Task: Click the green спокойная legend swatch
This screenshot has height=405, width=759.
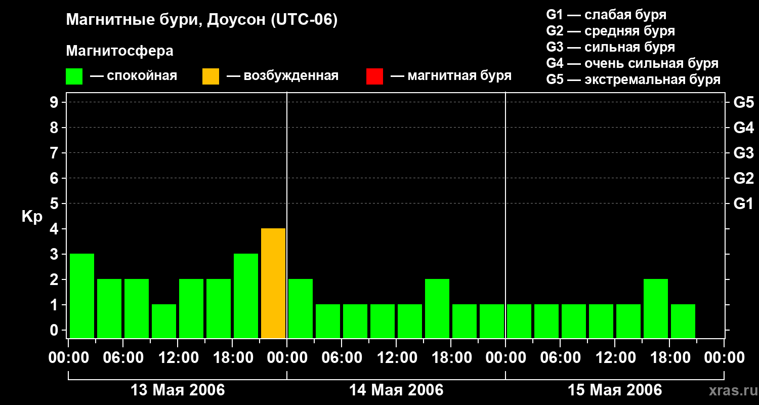Action: (74, 76)
